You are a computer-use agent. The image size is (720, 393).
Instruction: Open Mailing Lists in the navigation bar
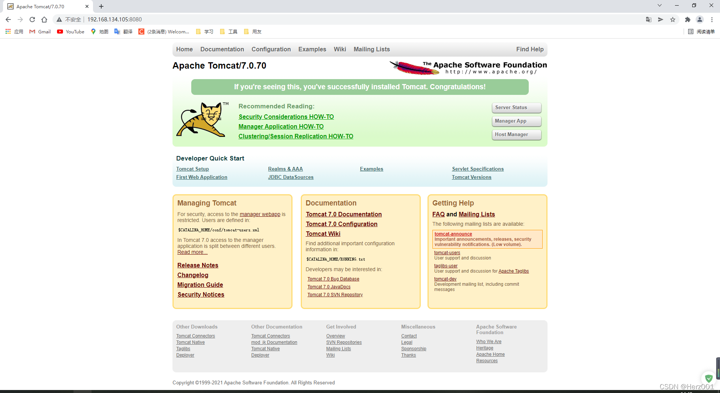click(x=372, y=49)
